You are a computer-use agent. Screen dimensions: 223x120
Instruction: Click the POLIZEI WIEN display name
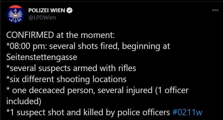click(46, 10)
